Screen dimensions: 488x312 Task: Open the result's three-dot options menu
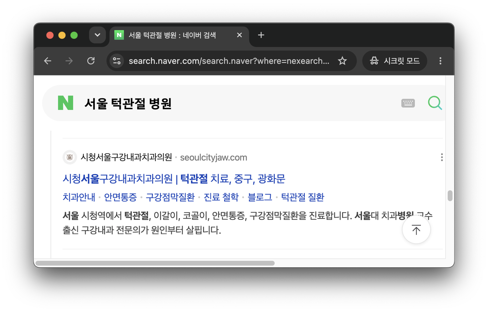tap(442, 157)
